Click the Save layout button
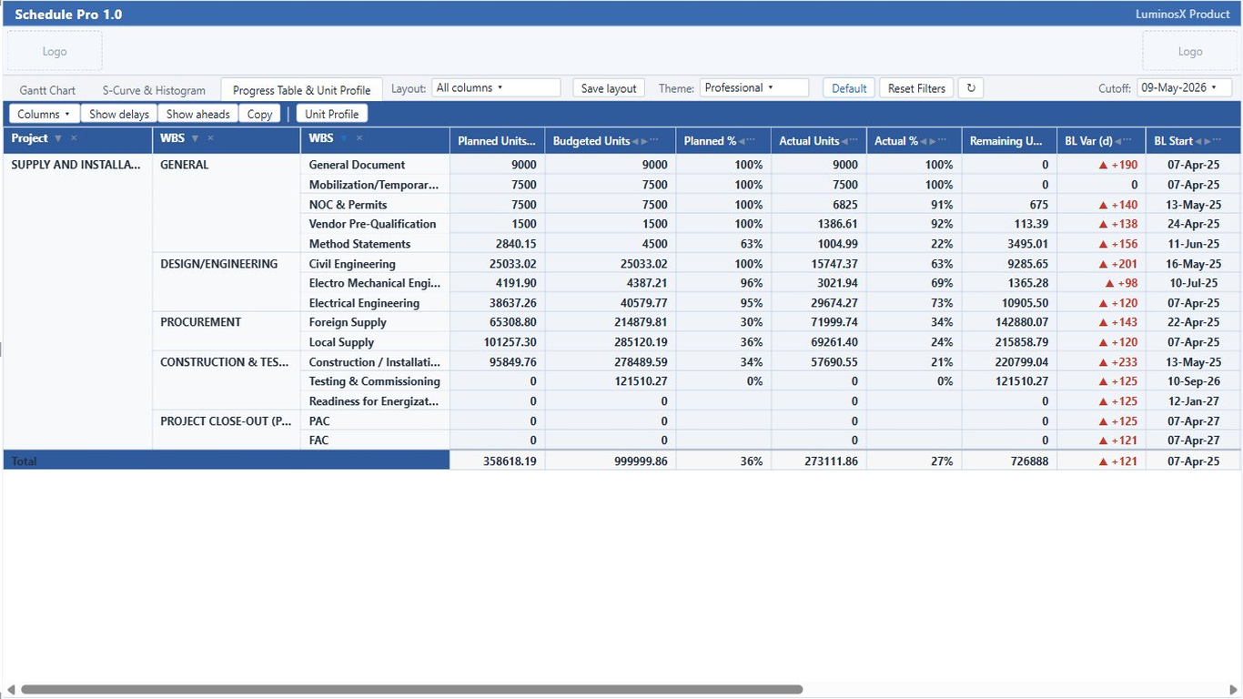 pyautogui.click(x=609, y=88)
